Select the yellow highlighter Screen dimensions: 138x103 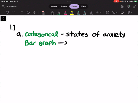click(72, 13)
